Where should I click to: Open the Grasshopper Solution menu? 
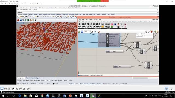click(96, 20)
